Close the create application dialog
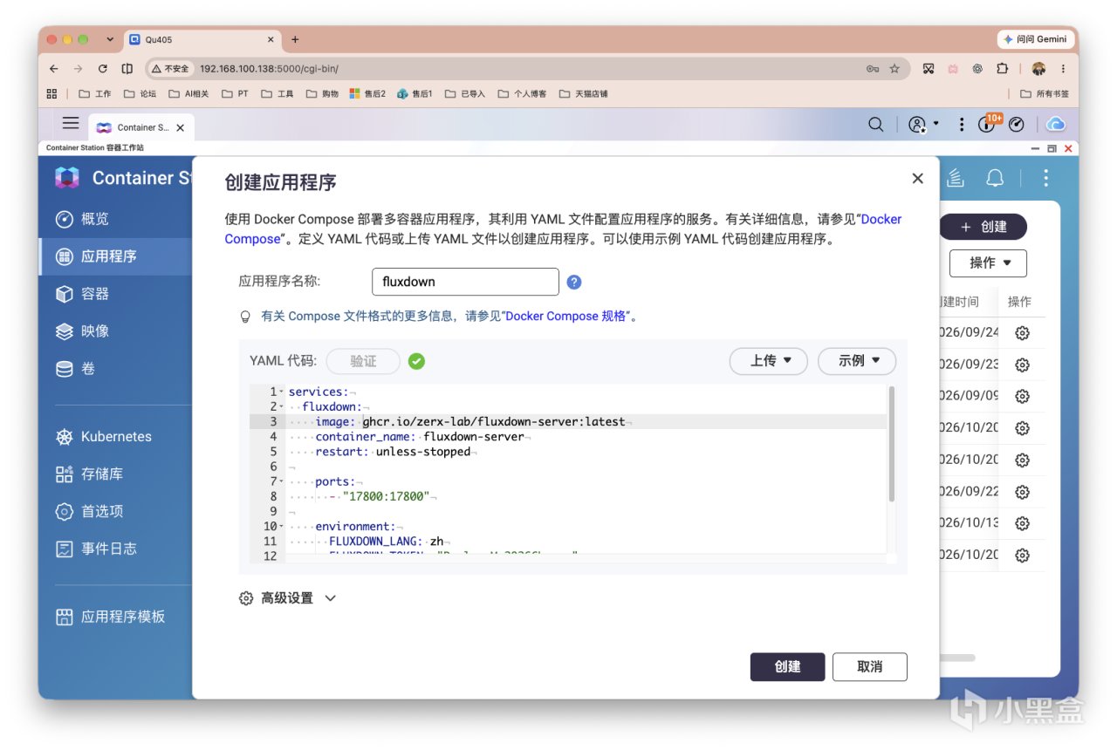 [917, 178]
